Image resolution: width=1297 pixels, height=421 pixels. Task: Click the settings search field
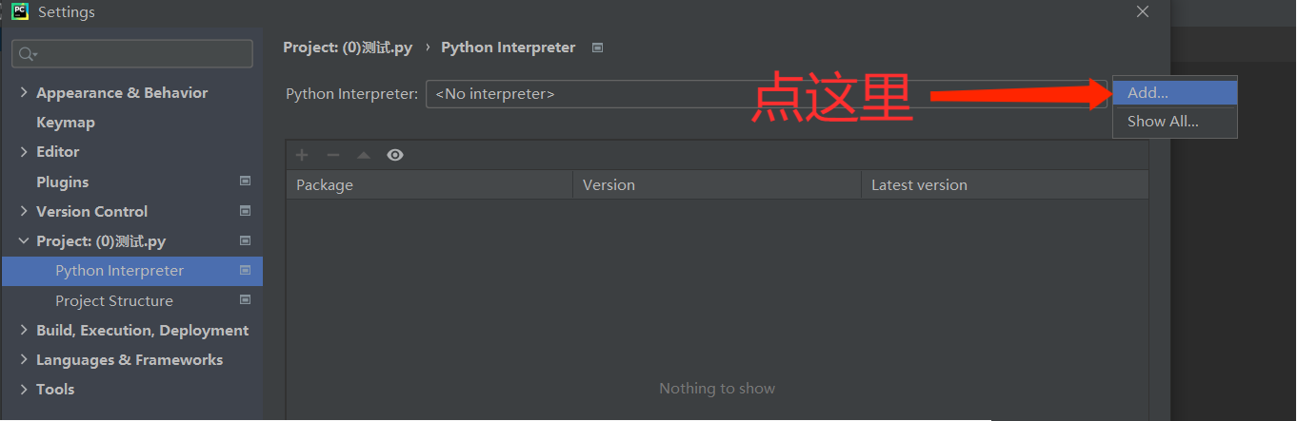click(133, 54)
